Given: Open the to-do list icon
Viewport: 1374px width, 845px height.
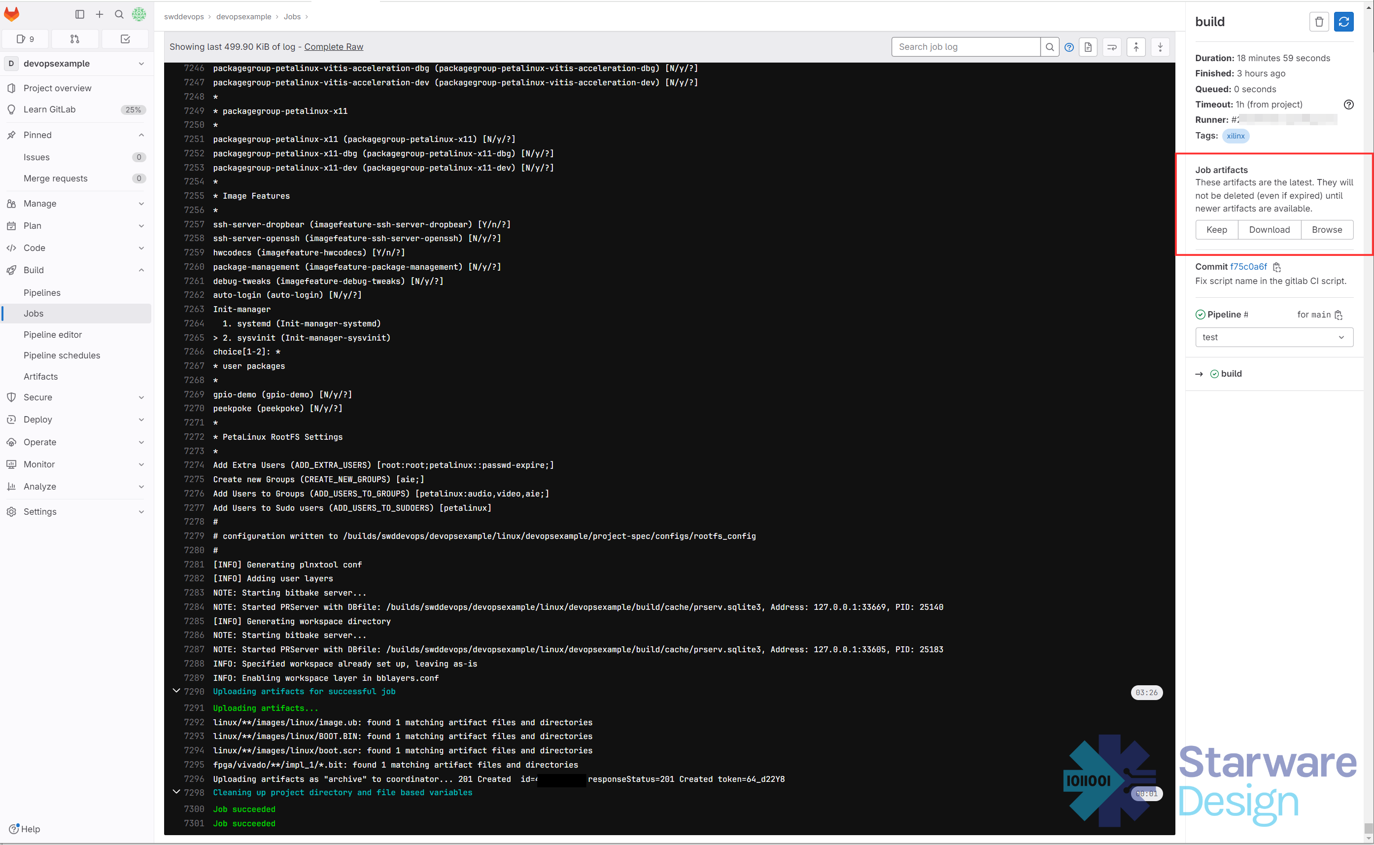Looking at the screenshot, I should (125, 38).
